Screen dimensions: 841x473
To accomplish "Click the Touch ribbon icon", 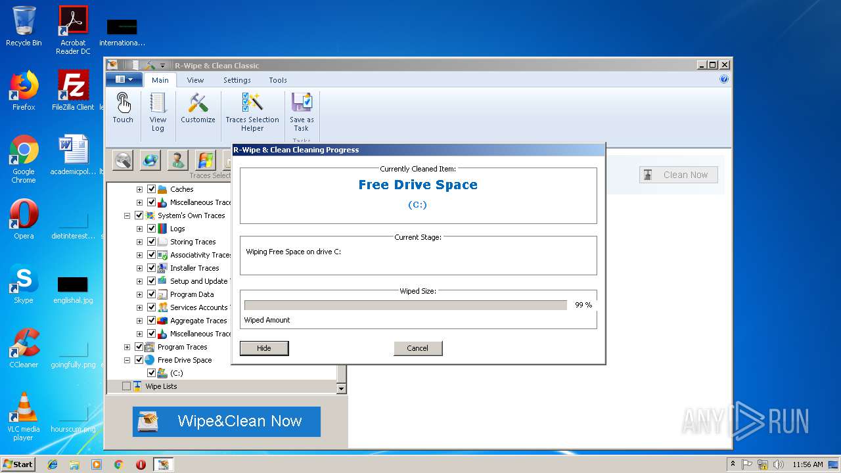I will click(123, 108).
